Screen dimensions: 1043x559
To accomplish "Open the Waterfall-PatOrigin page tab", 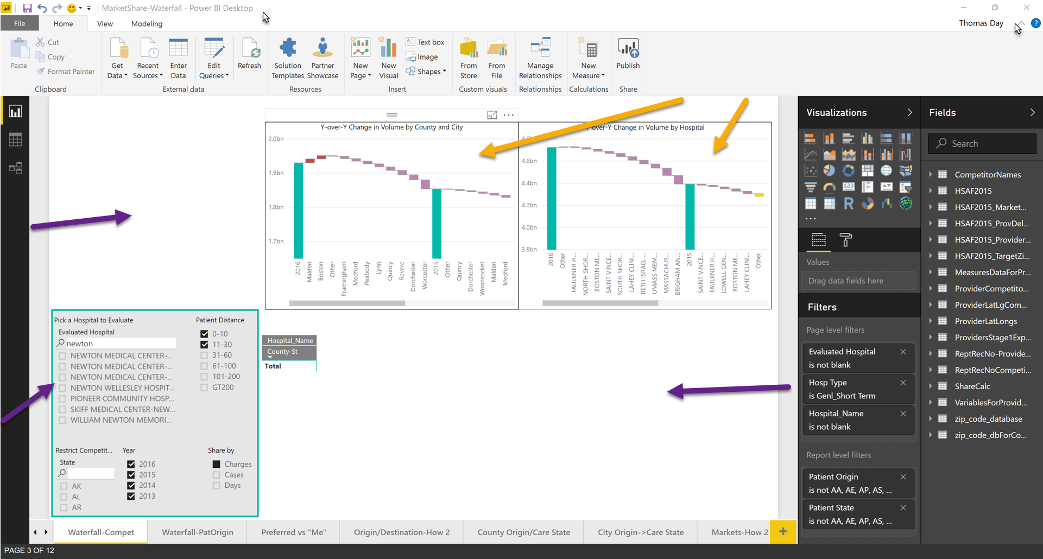I will 198,532.
